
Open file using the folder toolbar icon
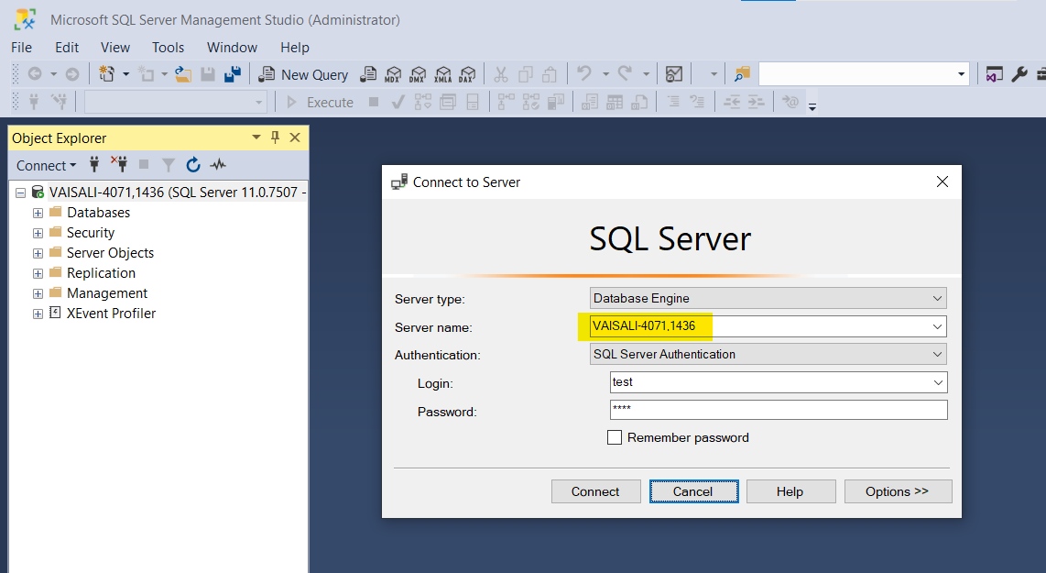click(x=183, y=74)
